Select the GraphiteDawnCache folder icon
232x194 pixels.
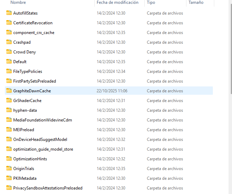pyautogui.click(x=9, y=91)
